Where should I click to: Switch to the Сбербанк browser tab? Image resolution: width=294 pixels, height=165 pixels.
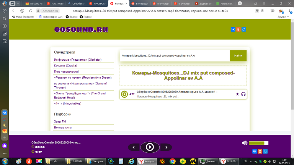click(76, 3)
